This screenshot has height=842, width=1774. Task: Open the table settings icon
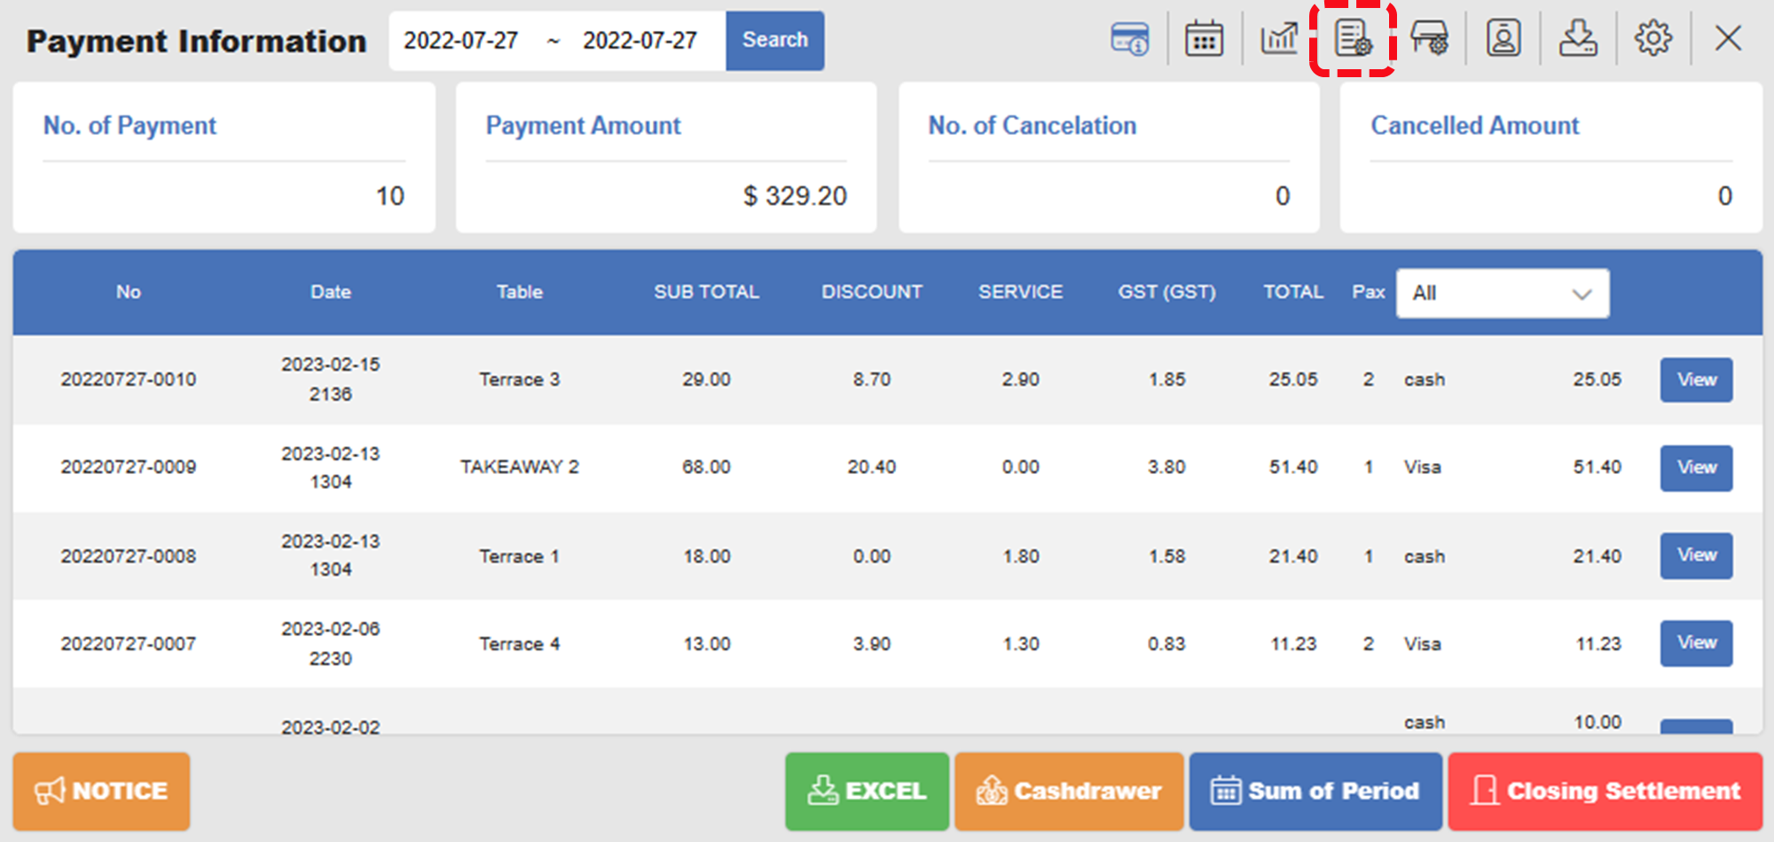tap(1429, 39)
